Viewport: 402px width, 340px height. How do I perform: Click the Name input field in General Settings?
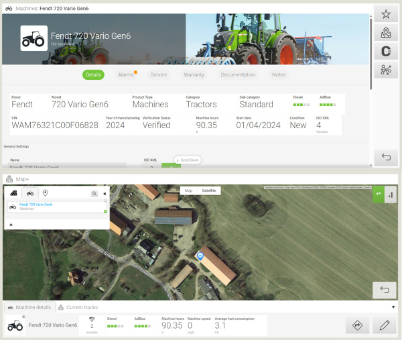(x=67, y=165)
